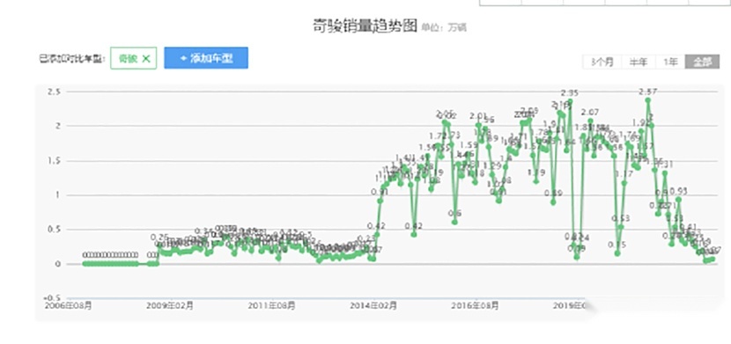Click the 0.89 data point
This screenshot has height=344, width=731.
tap(553, 202)
